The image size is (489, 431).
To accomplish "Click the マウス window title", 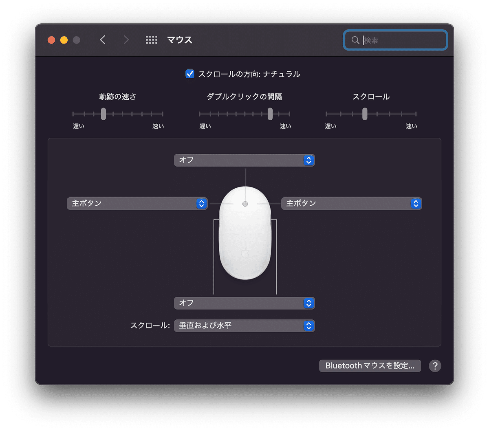I will point(180,40).
